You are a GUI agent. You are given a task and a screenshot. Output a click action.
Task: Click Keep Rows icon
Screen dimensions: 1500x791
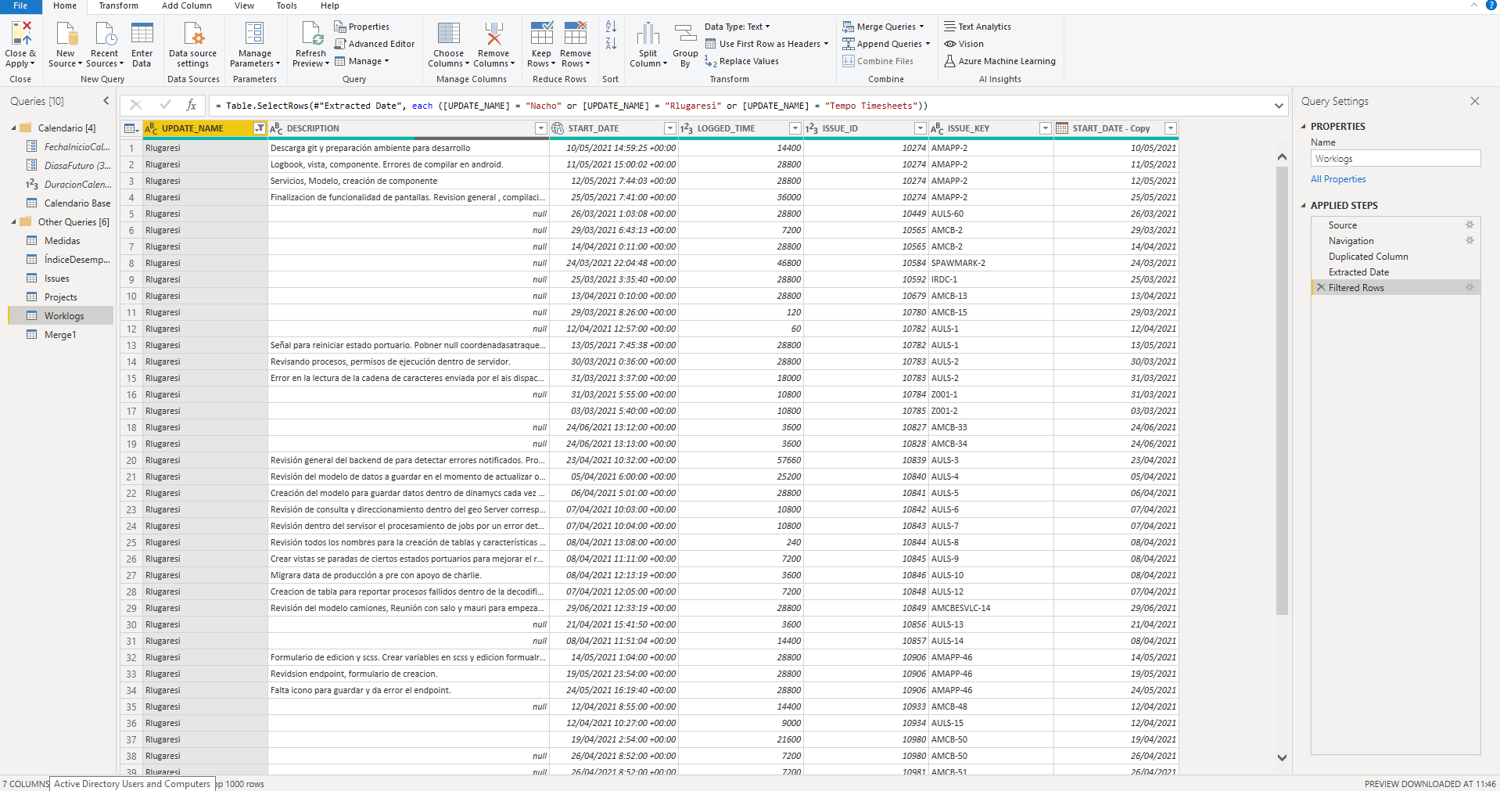tap(541, 34)
